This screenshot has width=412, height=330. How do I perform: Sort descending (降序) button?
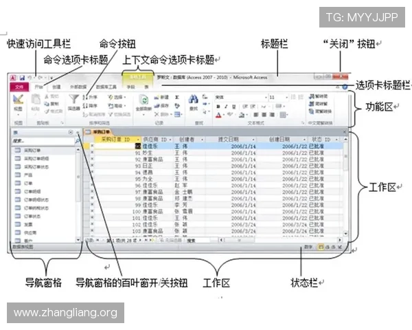click(x=90, y=106)
